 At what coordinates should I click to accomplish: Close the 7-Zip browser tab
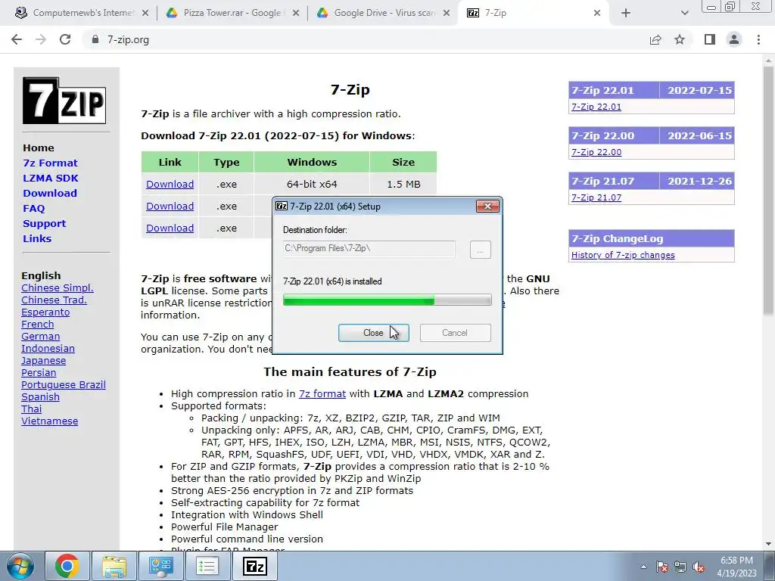coord(597,14)
